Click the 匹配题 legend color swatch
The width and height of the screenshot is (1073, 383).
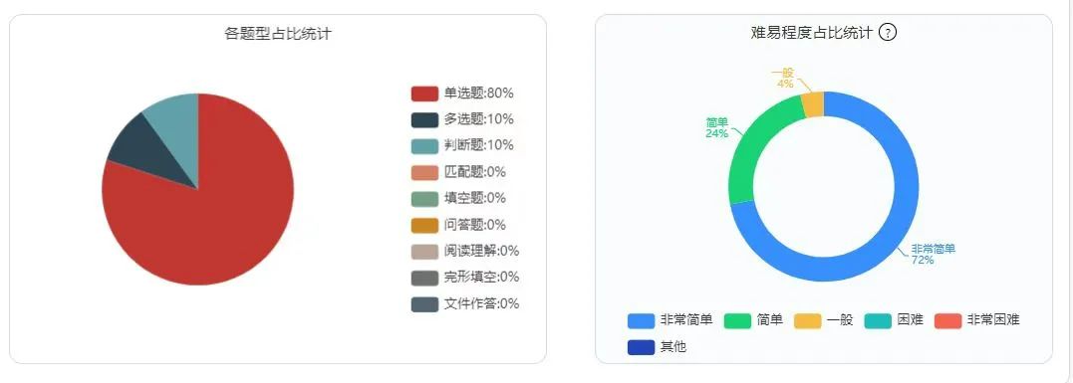pos(424,172)
